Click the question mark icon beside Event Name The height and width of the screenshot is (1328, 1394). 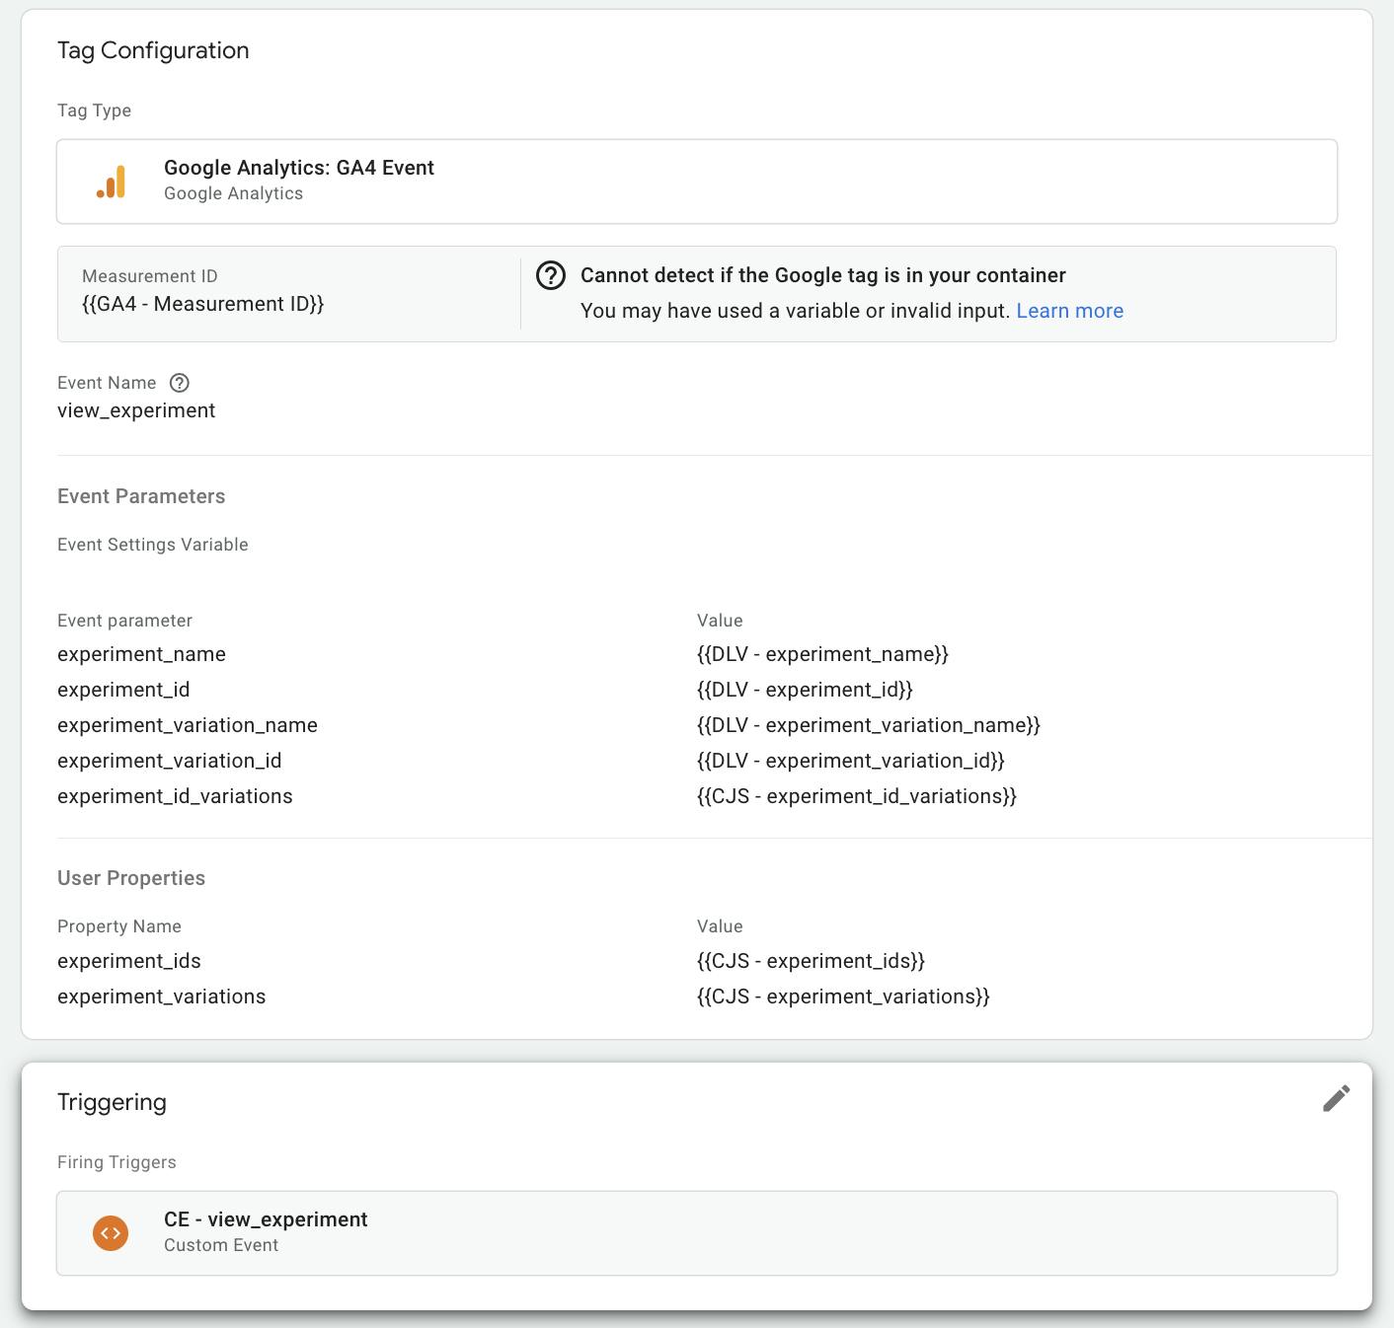click(179, 383)
